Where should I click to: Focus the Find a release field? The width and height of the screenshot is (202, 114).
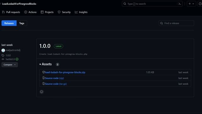click(x=176, y=23)
